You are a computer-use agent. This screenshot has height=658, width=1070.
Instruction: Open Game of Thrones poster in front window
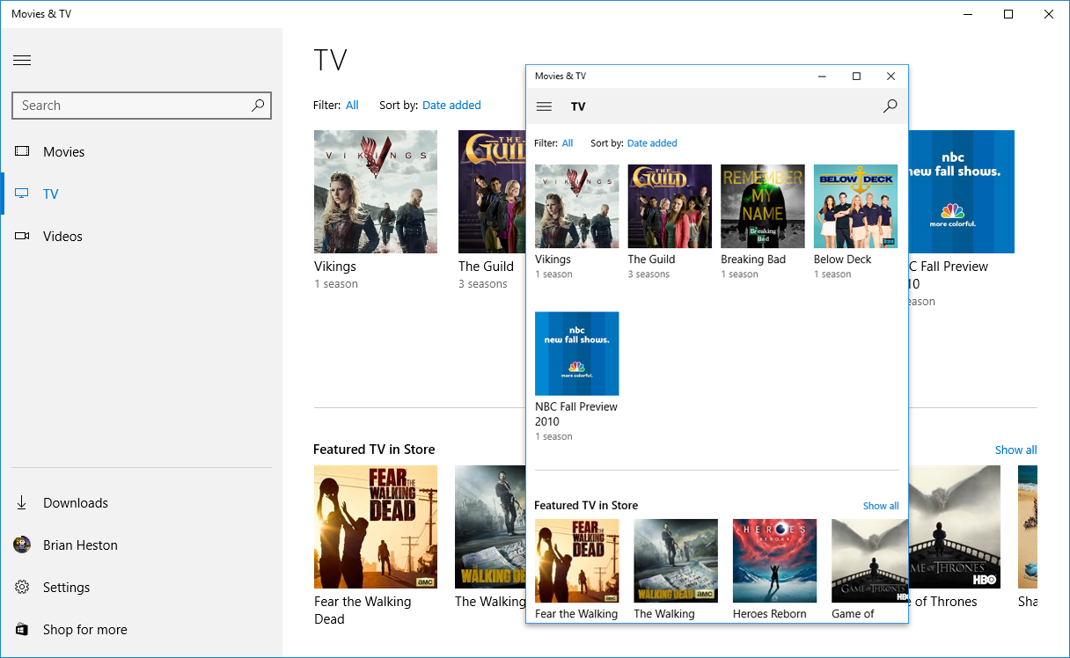869,561
